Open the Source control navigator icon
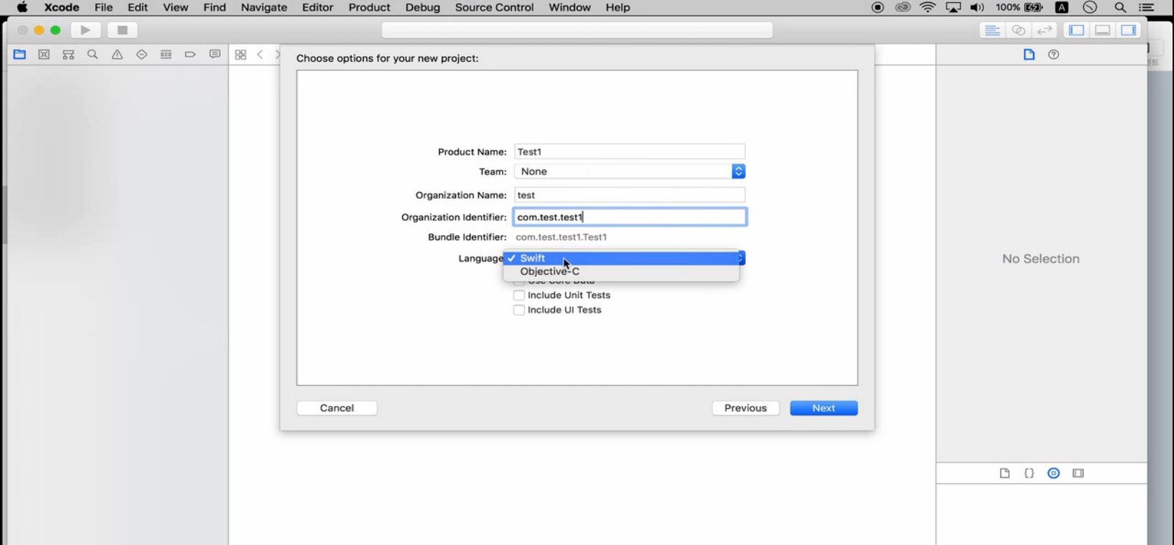This screenshot has height=545, width=1174. 44,54
